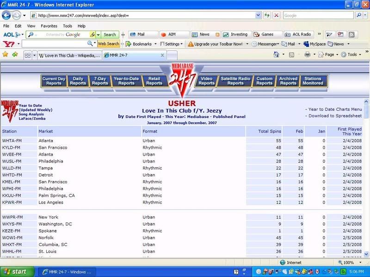The height and width of the screenshot is (277, 370).
Task: Open Satellite Radio Reports
Action: tap(235, 81)
